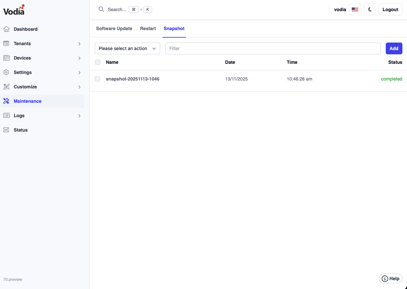
Task: Click the Status server icon
Action: click(x=6, y=130)
